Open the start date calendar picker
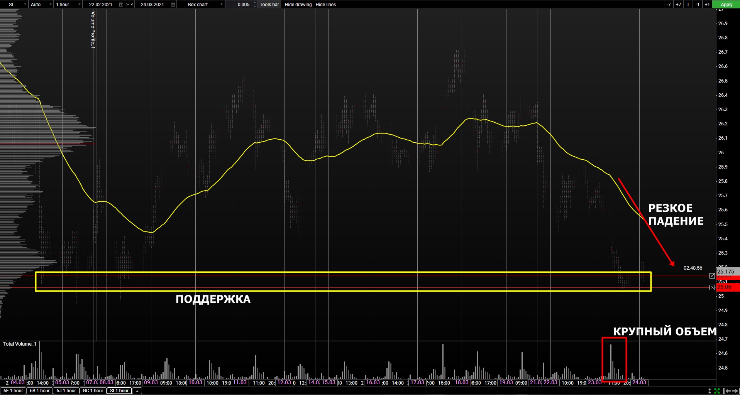 coord(121,4)
